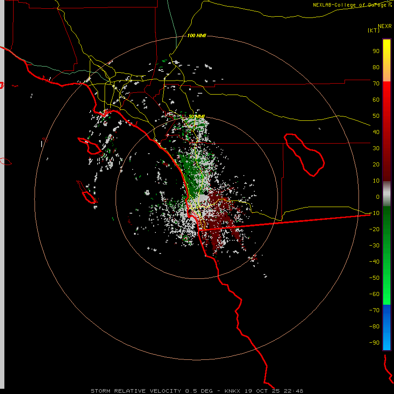394x394 pixels.
Task: Click the 10 knot scale label
Action: pos(376,181)
